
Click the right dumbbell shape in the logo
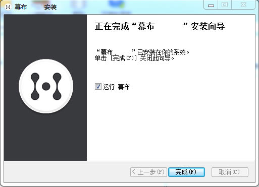[57, 86]
